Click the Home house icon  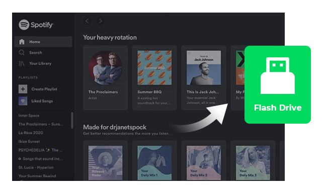[22, 42]
